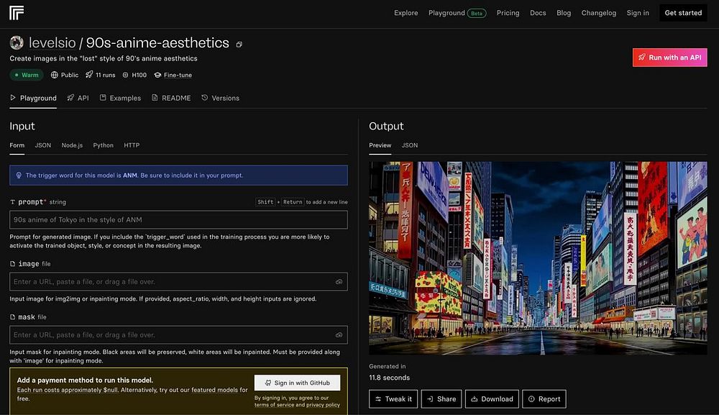Switch to the README tab
The image size is (719, 415).
171,98
